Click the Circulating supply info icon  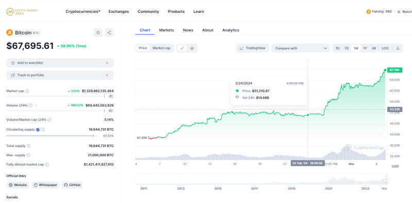pos(43,130)
